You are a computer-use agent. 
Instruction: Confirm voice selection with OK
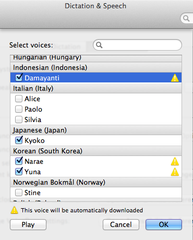(164, 224)
